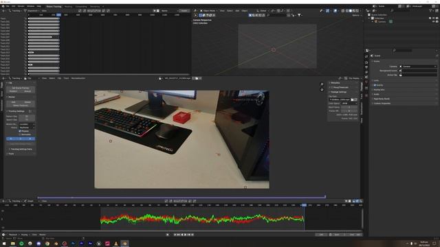
Task: Click the Invert button in dopesheet header
Action: coord(184,11)
